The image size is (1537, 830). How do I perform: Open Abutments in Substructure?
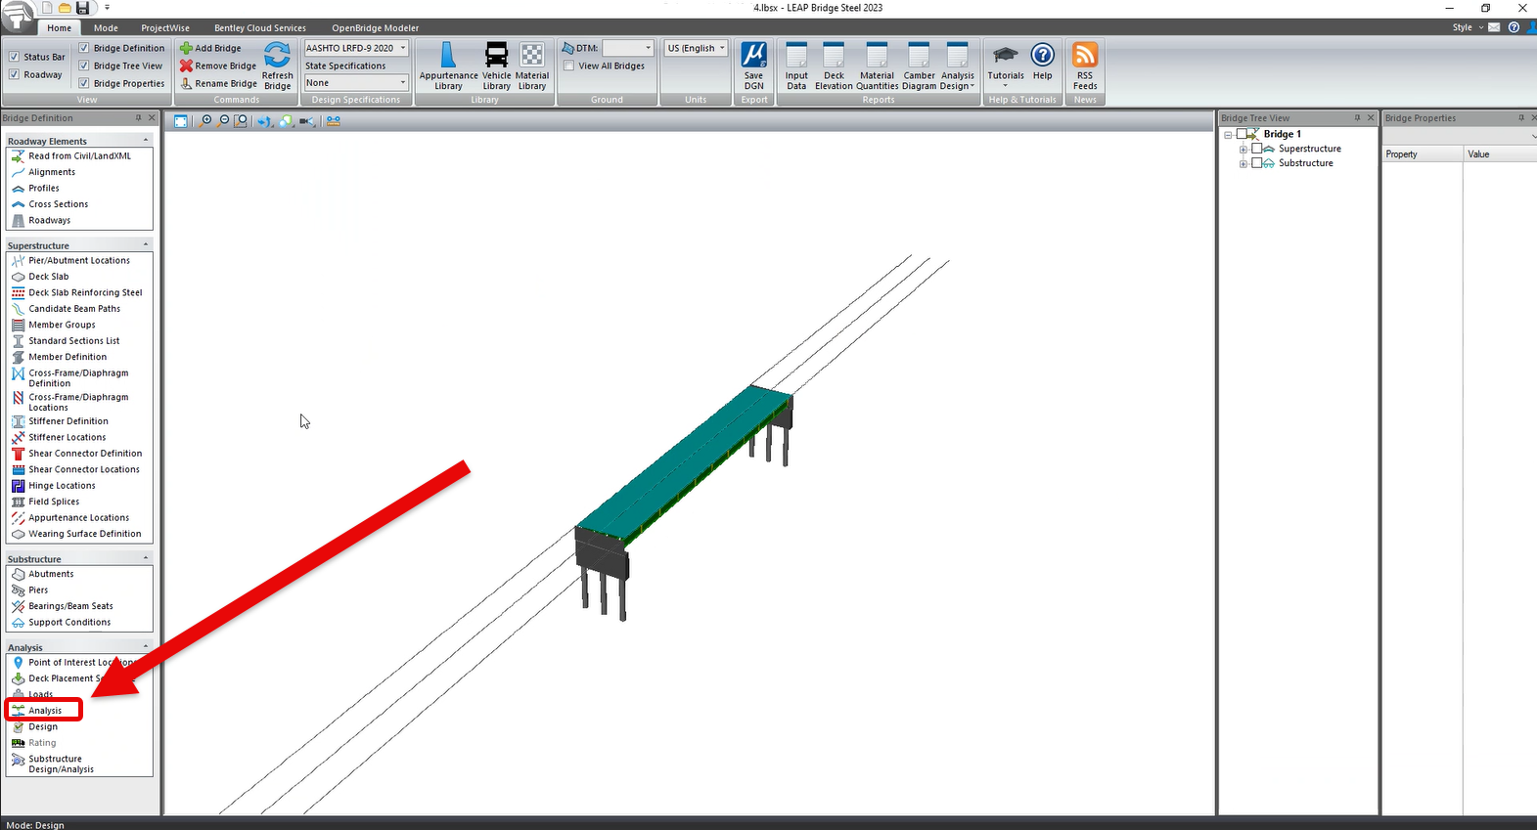51,574
